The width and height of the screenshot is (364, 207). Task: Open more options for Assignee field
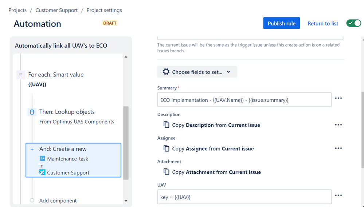click(338, 148)
